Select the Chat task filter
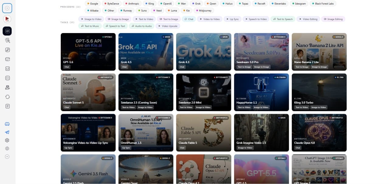Screen dimensions: 389x184 pos(189,19)
